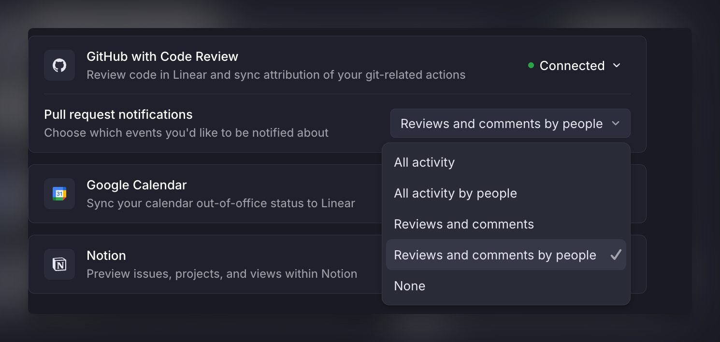Click the Google Calendar integration label
The height and width of the screenshot is (342, 720).
coord(136,185)
